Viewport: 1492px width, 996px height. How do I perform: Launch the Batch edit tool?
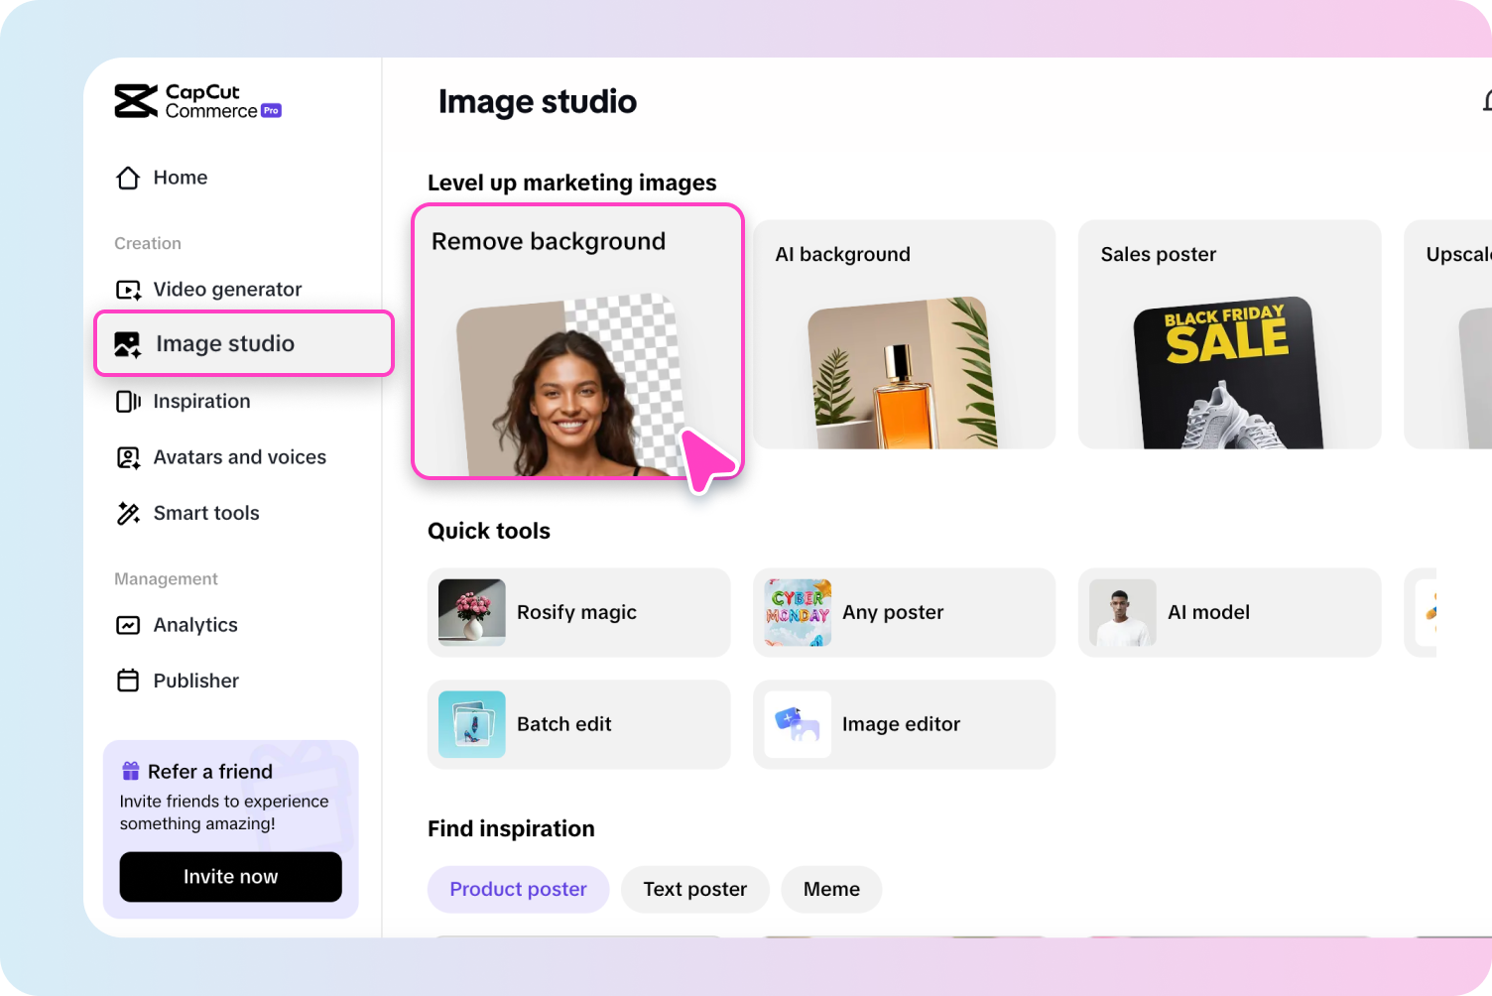(x=578, y=724)
